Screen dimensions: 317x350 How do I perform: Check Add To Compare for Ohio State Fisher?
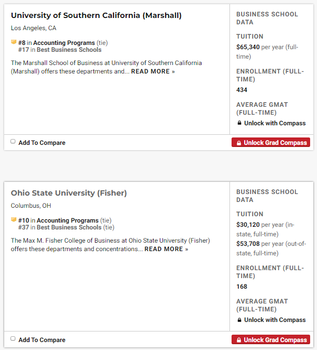click(x=13, y=339)
